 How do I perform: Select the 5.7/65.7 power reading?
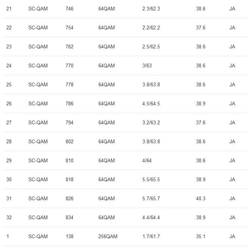[151, 198]
